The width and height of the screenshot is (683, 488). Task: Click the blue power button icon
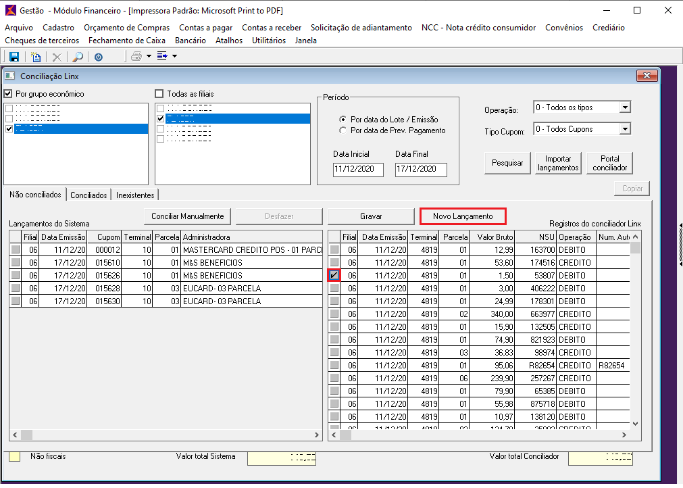99,57
